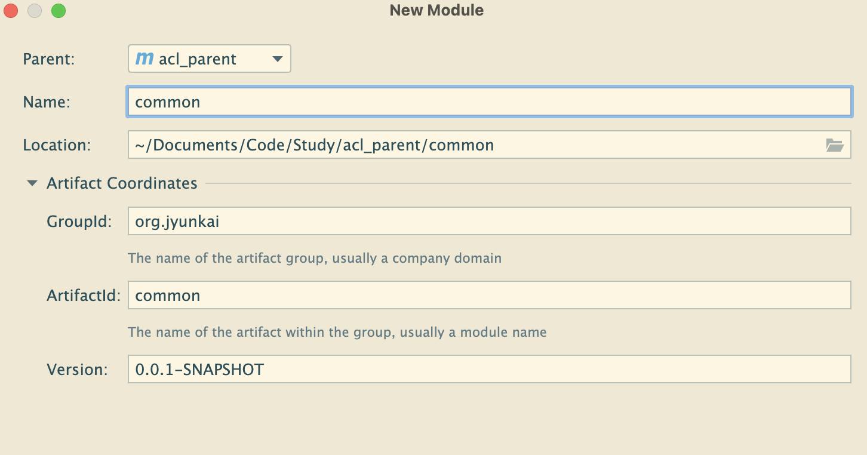Viewport: 867px width, 455px height.
Task: Select the 'Name:' label
Action: click(x=47, y=102)
